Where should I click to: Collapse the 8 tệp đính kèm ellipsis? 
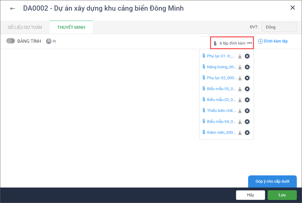pos(250,43)
